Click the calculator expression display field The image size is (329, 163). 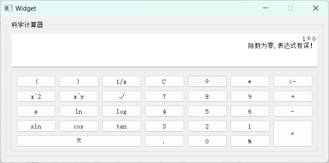[x=164, y=50]
